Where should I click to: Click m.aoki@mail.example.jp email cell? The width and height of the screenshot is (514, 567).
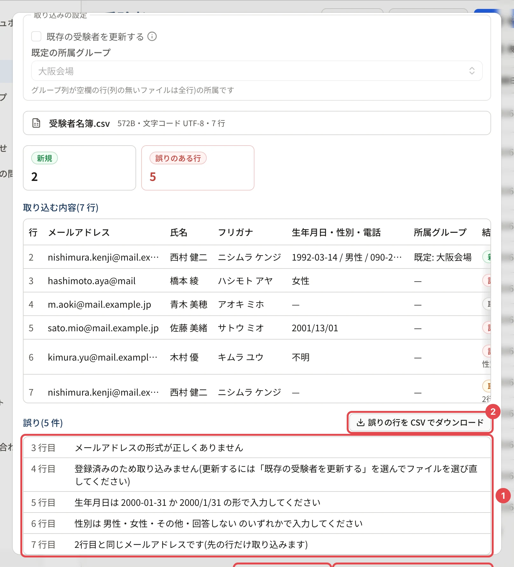100,305
